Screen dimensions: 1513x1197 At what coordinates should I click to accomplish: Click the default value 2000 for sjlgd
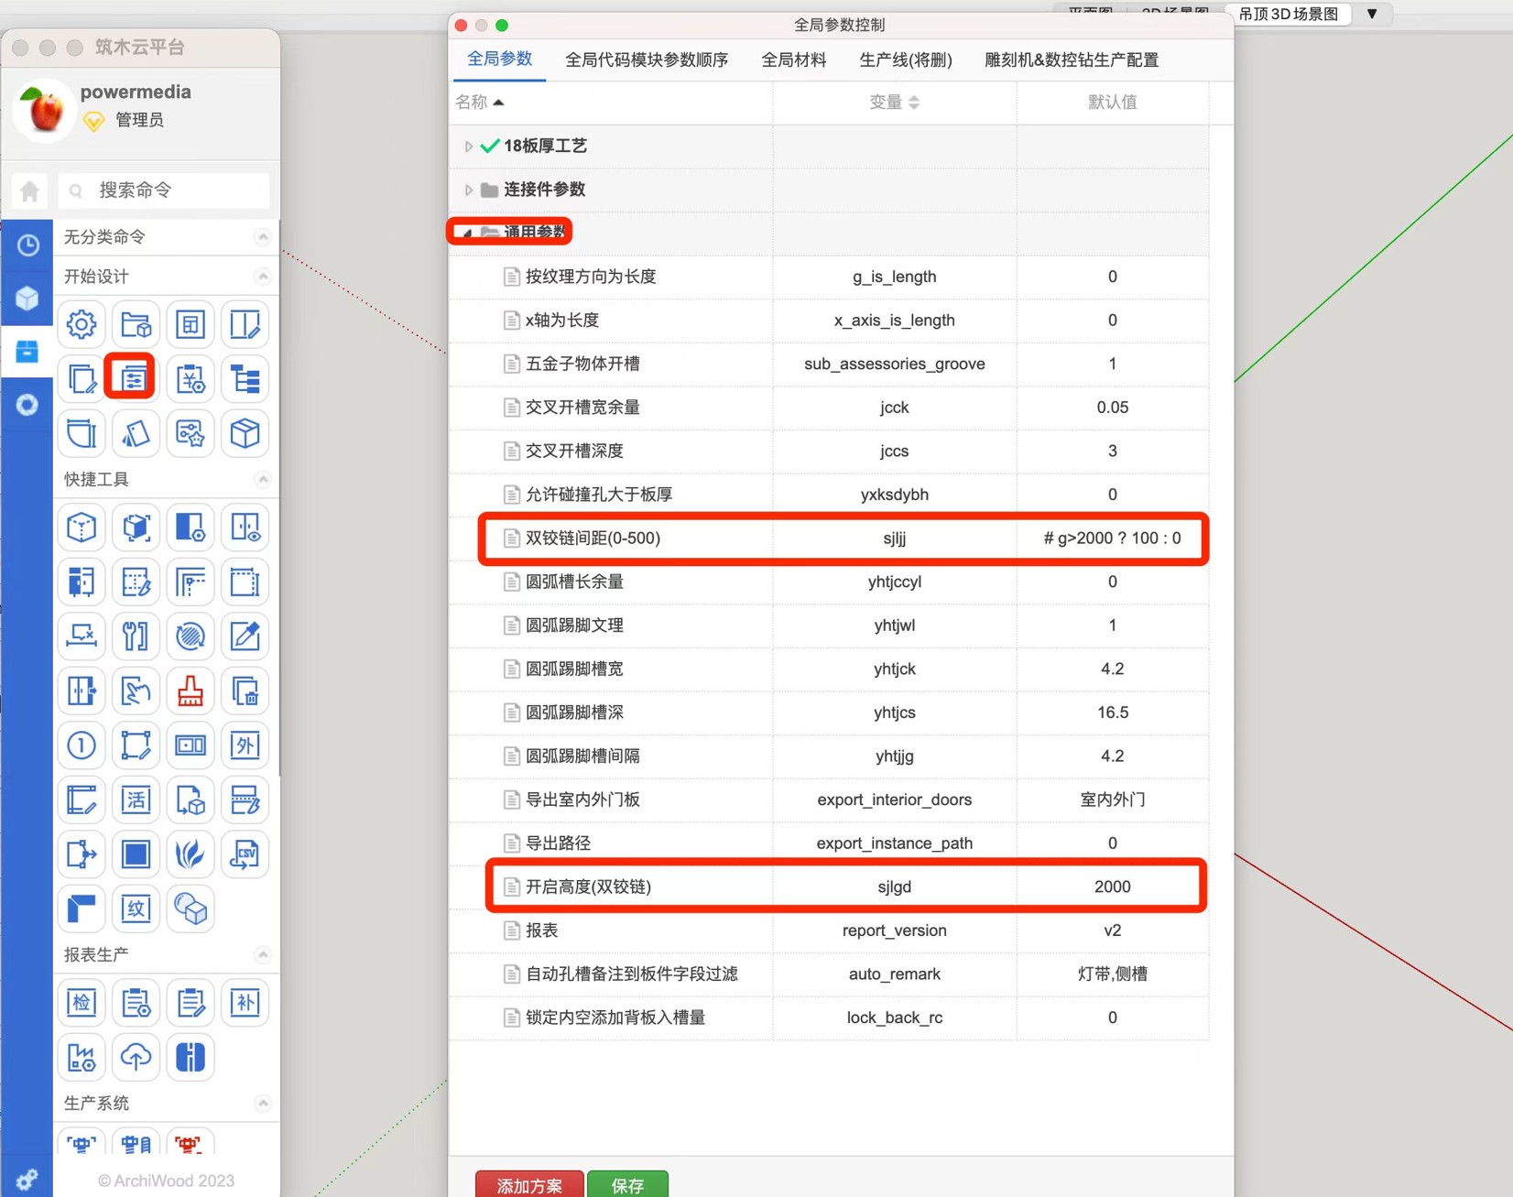pyautogui.click(x=1113, y=887)
